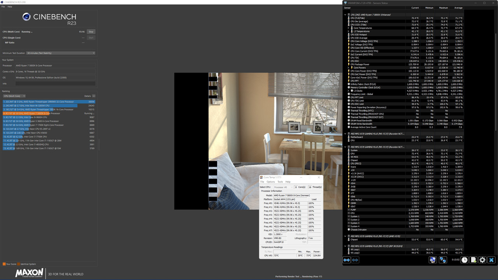Click the Cinebench R23 logo icon
498x280 pixels.
tap(27, 17)
